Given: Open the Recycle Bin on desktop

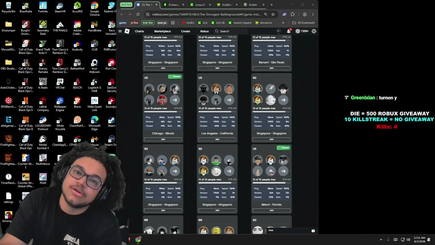Looking at the screenshot, I should tap(8, 7).
